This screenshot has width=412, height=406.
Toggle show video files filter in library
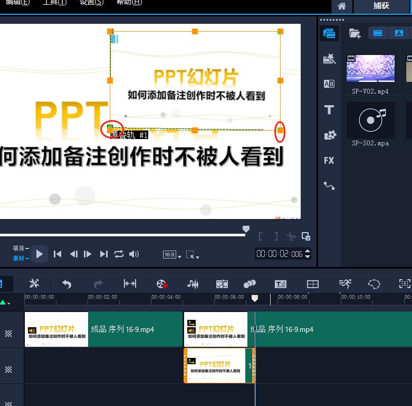[x=378, y=33]
